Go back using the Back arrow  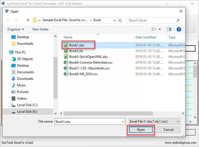pyautogui.click(x=8, y=20)
